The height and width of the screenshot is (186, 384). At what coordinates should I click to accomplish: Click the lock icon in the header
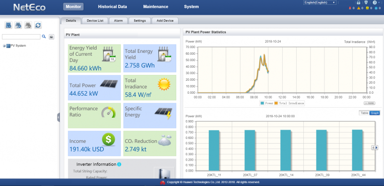tap(358, 3)
